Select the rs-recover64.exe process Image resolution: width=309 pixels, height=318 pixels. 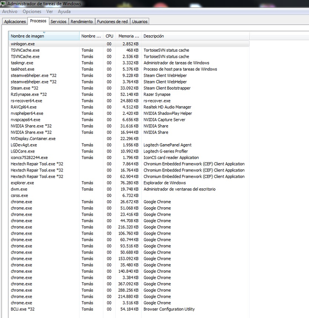(129, 101)
